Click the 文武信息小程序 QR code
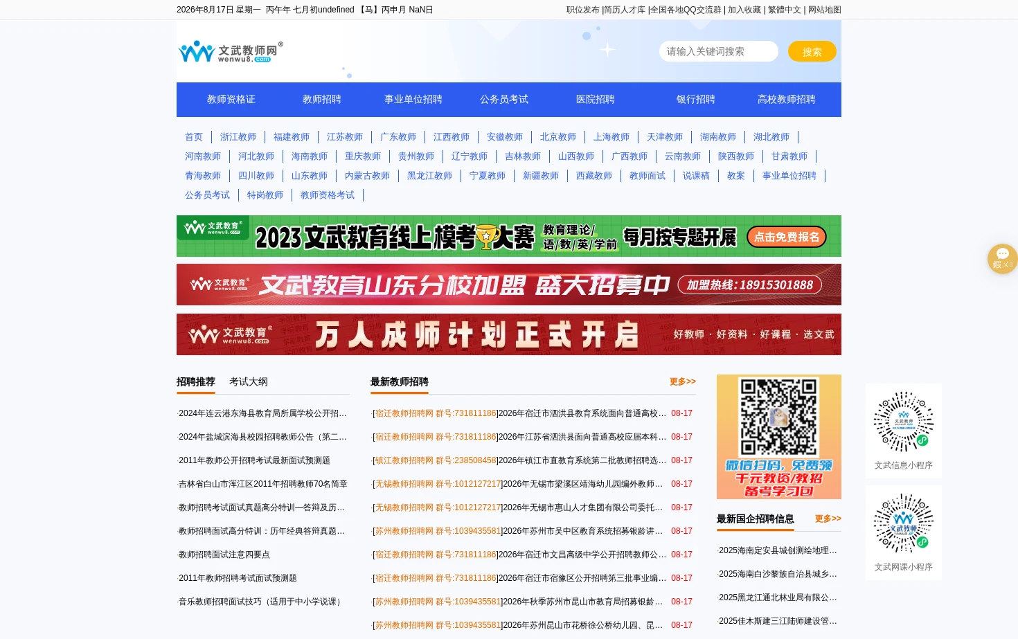 pyautogui.click(x=903, y=422)
